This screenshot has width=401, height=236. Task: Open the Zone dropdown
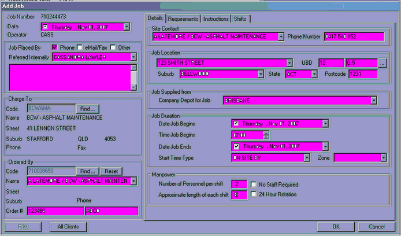(383, 158)
